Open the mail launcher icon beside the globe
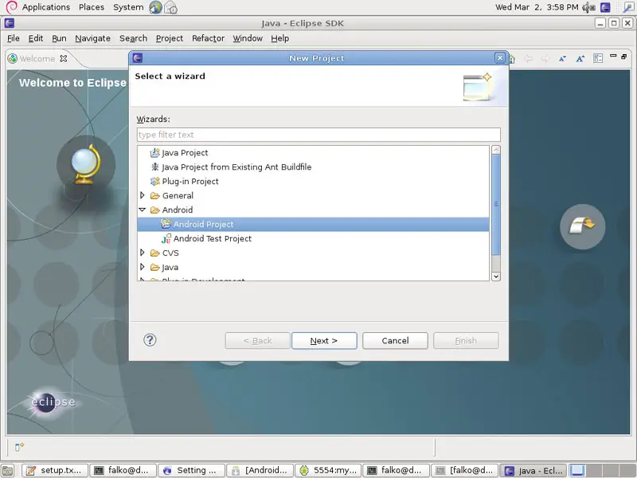The width and height of the screenshot is (637, 478). (x=170, y=7)
